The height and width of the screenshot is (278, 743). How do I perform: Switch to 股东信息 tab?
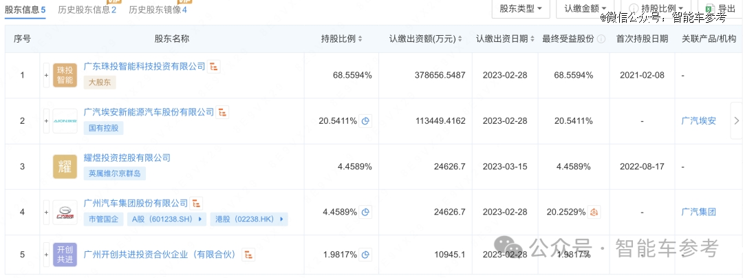click(x=25, y=9)
